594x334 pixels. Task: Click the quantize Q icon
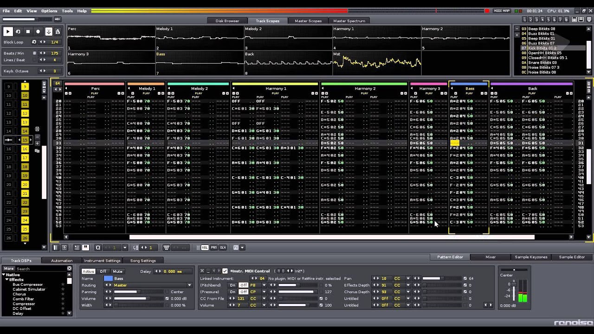point(97,248)
